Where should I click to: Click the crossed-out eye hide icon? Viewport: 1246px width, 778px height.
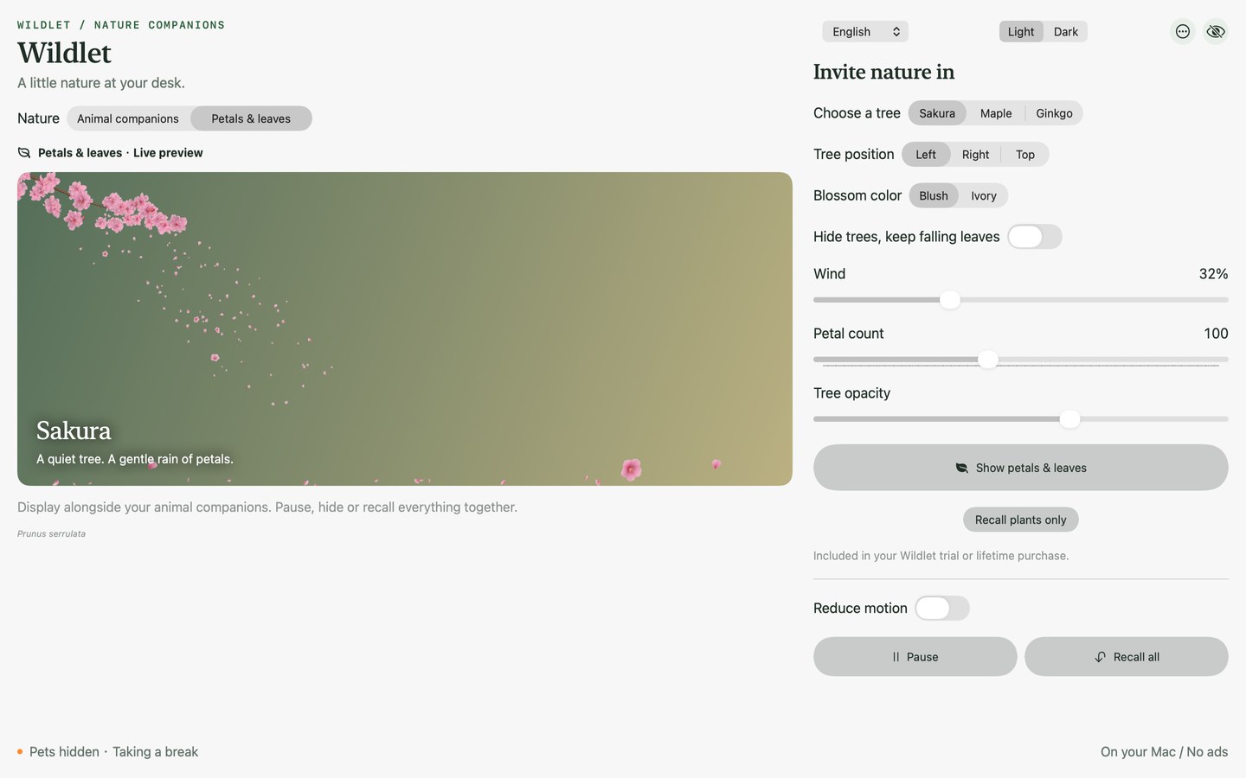[1216, 32]
